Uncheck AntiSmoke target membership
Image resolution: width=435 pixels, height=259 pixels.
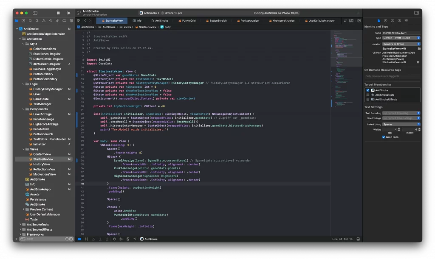(x=368, y=90)
